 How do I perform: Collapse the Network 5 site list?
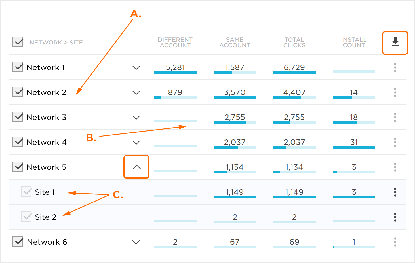point(136,167)
